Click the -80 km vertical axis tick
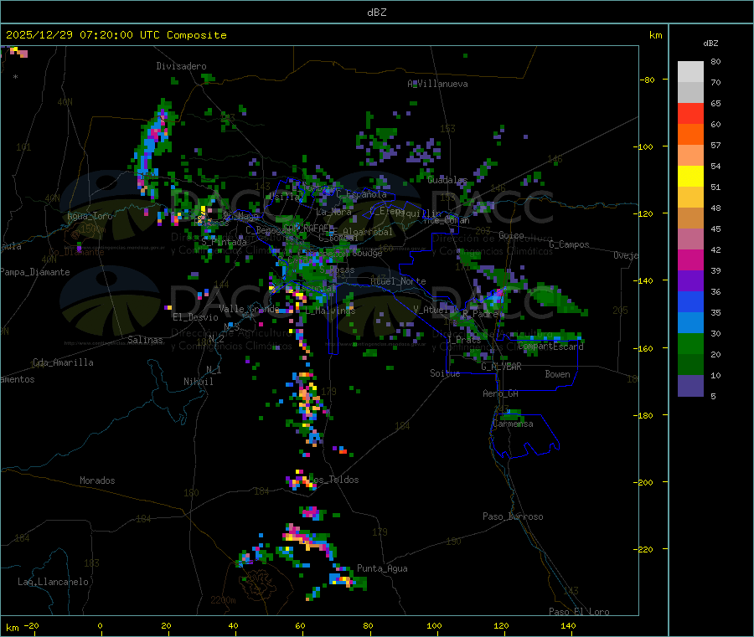The image size is (754, 637). pyautogui.click(x=647, y=80)
